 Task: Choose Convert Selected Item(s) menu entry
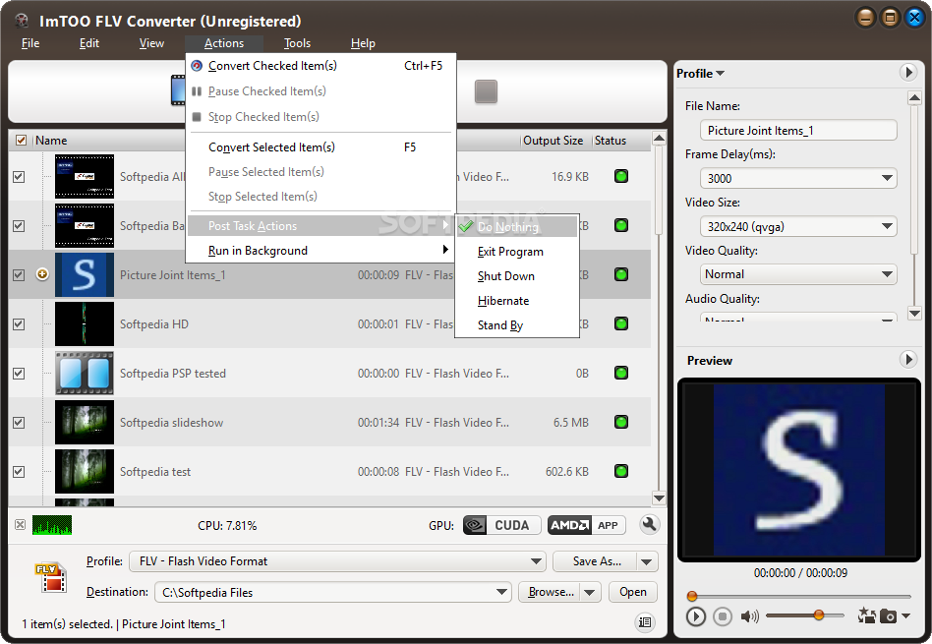pyautogui.click(x=320, y=146)
